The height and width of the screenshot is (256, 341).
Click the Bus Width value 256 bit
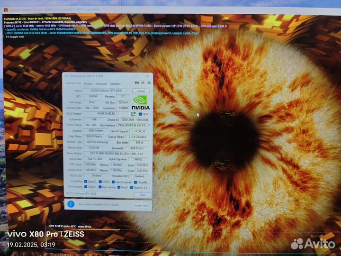[139, 143]
